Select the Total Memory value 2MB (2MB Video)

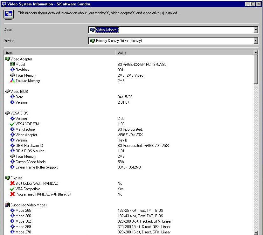point(131,75)
